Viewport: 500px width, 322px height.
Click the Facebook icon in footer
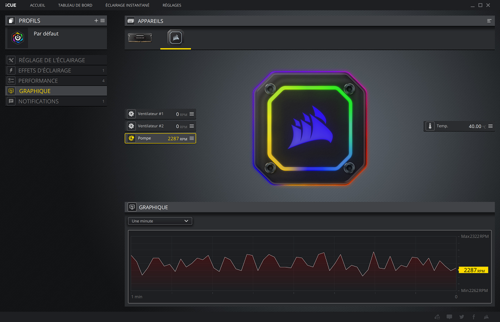[473, 316]
